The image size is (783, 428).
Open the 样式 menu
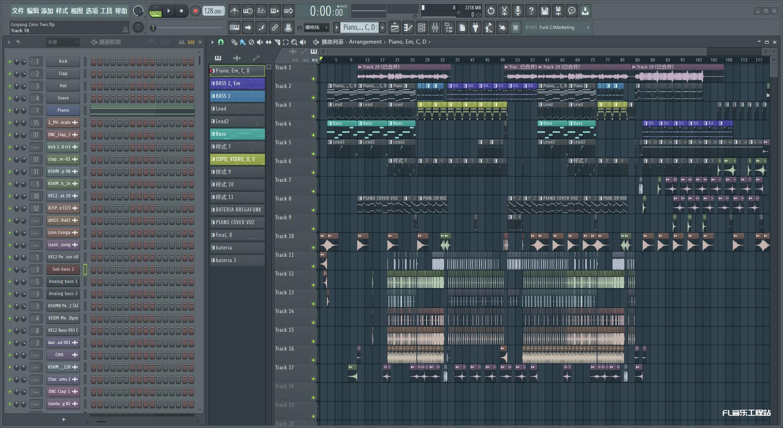point(62,11)
